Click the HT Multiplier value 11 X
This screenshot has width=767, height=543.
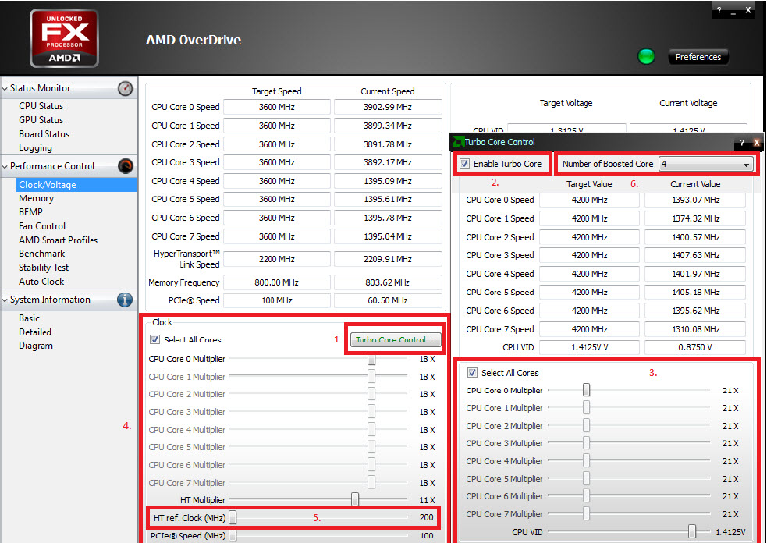tap(427, 500)
